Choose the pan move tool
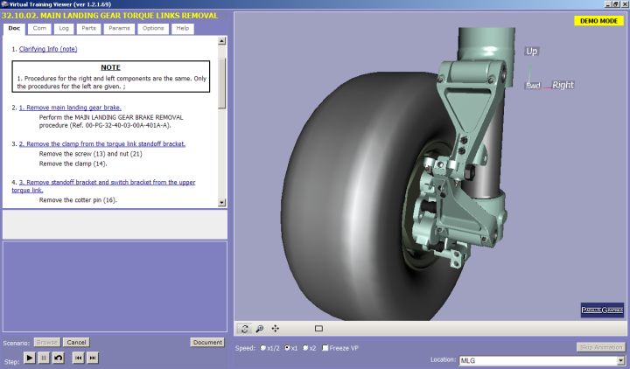This screenshot has width=630, height=369. pyautogui.click(x=276, y=328)
